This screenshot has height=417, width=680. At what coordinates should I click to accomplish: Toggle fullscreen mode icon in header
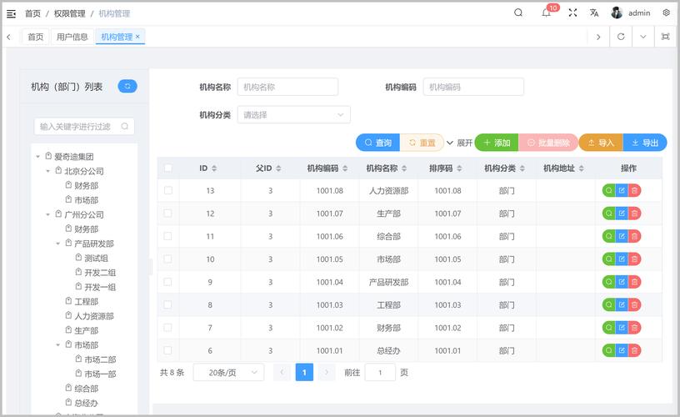(x=572, y=13)
